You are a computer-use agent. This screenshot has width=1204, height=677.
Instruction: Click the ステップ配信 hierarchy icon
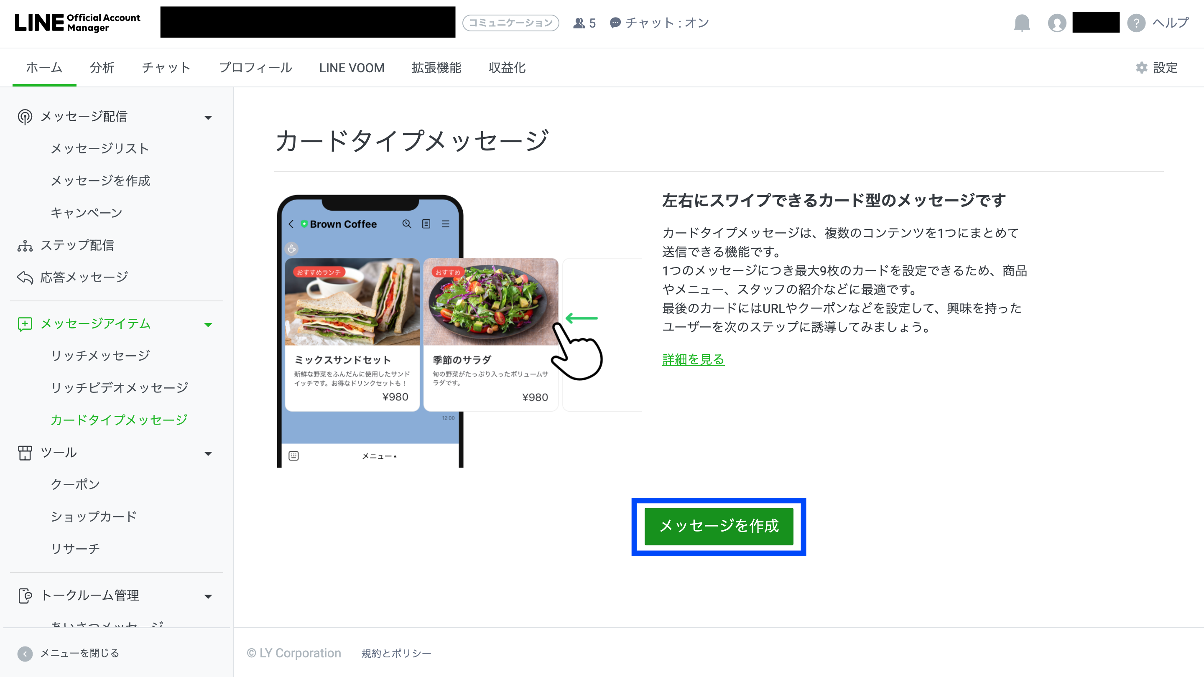pos(25,245)
